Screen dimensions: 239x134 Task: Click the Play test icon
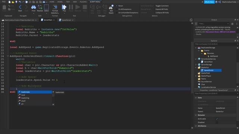coord(64,7)
